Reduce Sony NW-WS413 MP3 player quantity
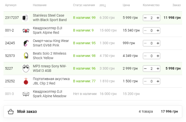 point(145,68)
